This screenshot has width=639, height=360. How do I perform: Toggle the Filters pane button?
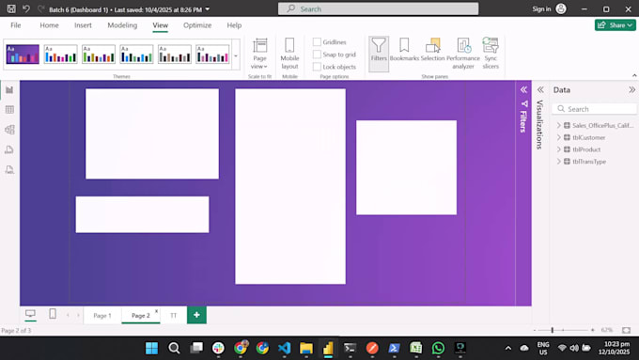pyautogui.click(x=379, y=54)
